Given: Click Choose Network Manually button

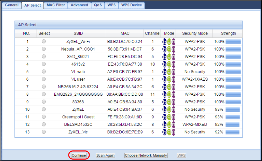Looking at the screenshot, I should point(146,156).
